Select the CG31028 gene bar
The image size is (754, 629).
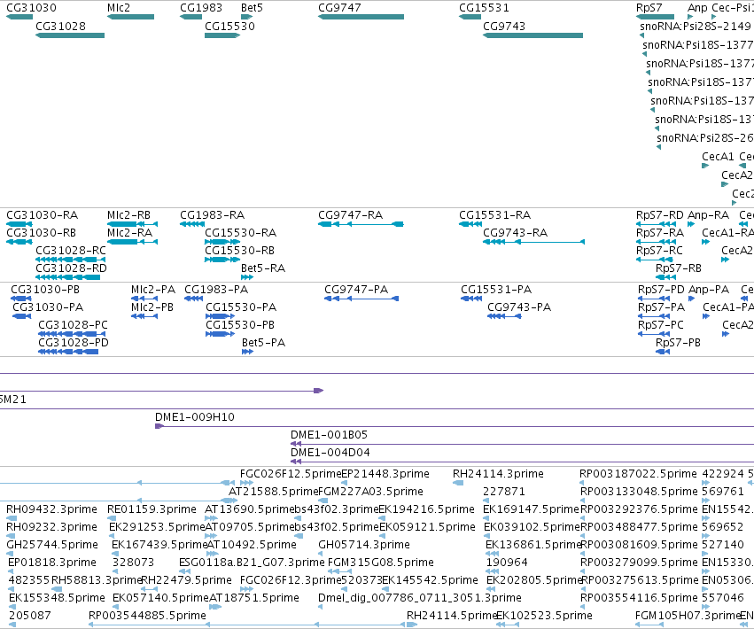(70, 35)
